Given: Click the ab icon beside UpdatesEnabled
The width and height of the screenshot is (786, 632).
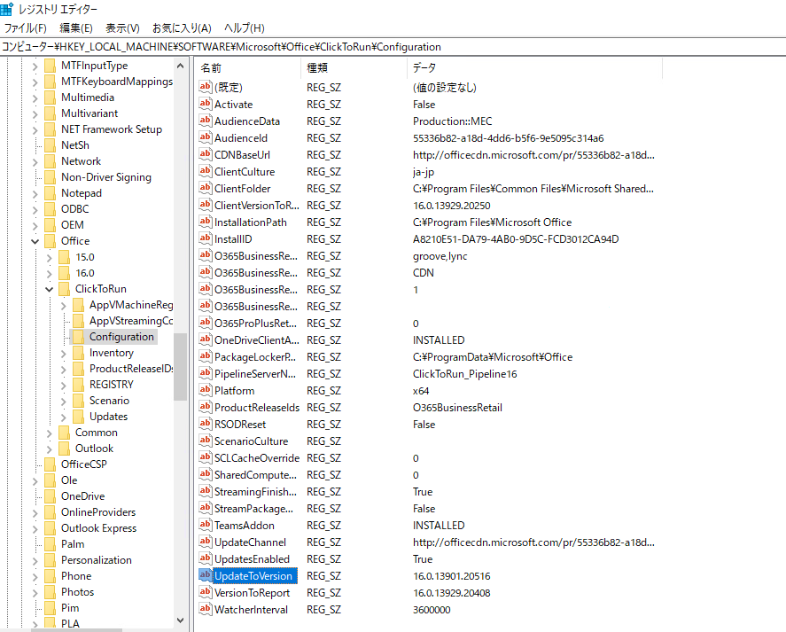Looking at the screenshot, I should [205, 558].
